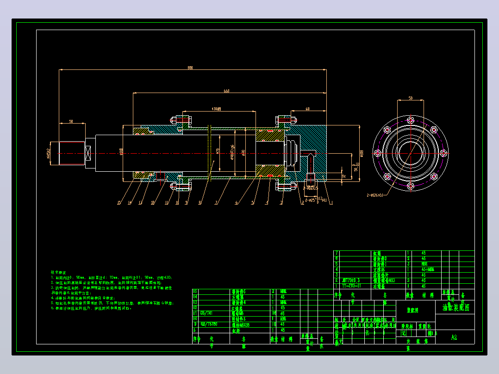The image size is (499, 374).
Task: Click the M45x2 thread callout on rod end
Action: (48, 153)
